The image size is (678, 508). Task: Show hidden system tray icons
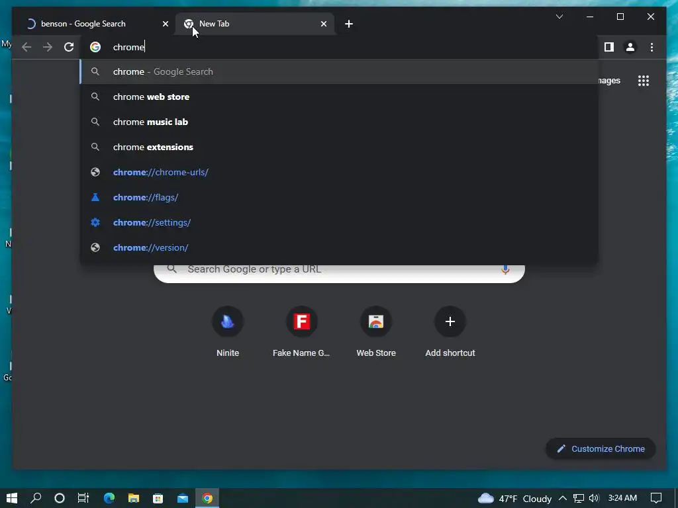563,498
